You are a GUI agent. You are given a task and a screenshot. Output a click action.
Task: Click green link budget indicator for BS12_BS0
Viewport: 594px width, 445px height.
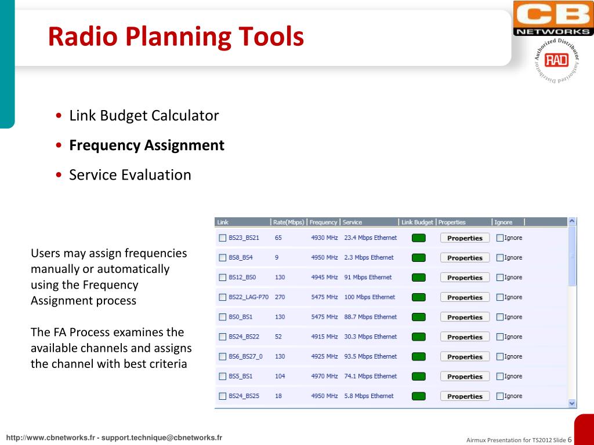(x=419, y=278)
